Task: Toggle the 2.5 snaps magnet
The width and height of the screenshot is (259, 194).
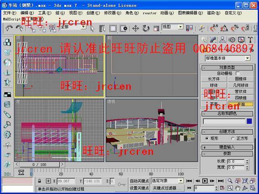Action: [214, 28]
